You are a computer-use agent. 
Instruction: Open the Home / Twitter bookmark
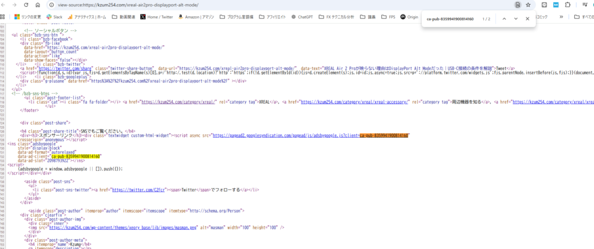click(157, 17)
